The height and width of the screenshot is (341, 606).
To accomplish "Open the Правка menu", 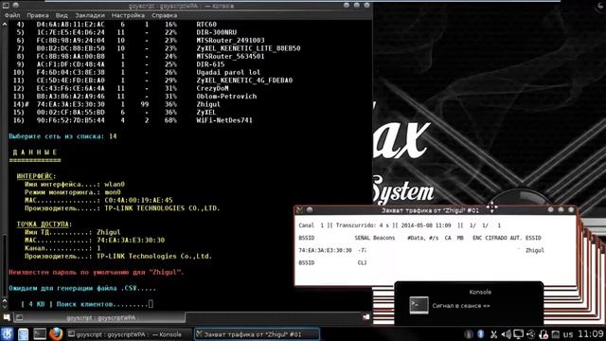I will (38, 15).
